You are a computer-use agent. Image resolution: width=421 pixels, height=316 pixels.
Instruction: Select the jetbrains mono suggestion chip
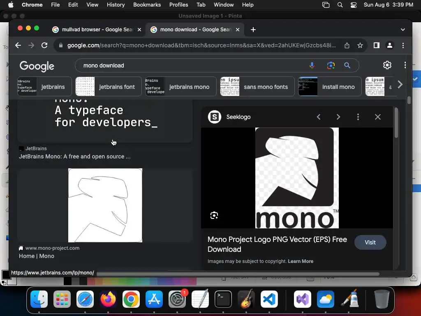[x=181, y=86]
